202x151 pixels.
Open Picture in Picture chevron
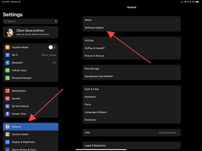[178, 56]
